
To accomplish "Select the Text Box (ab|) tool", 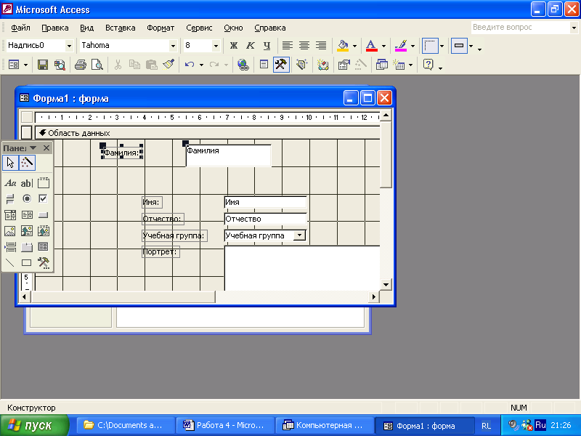I will coord(27,183).
